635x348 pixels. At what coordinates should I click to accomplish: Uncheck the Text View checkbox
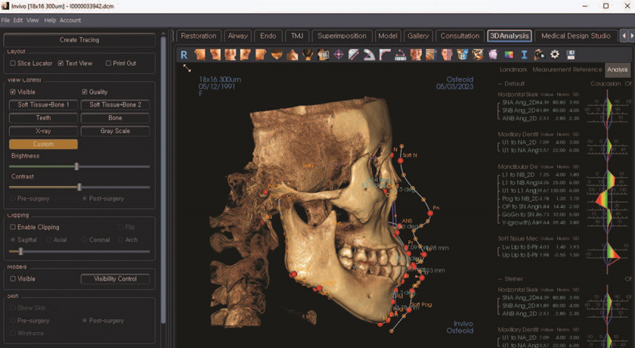point(60,64)
